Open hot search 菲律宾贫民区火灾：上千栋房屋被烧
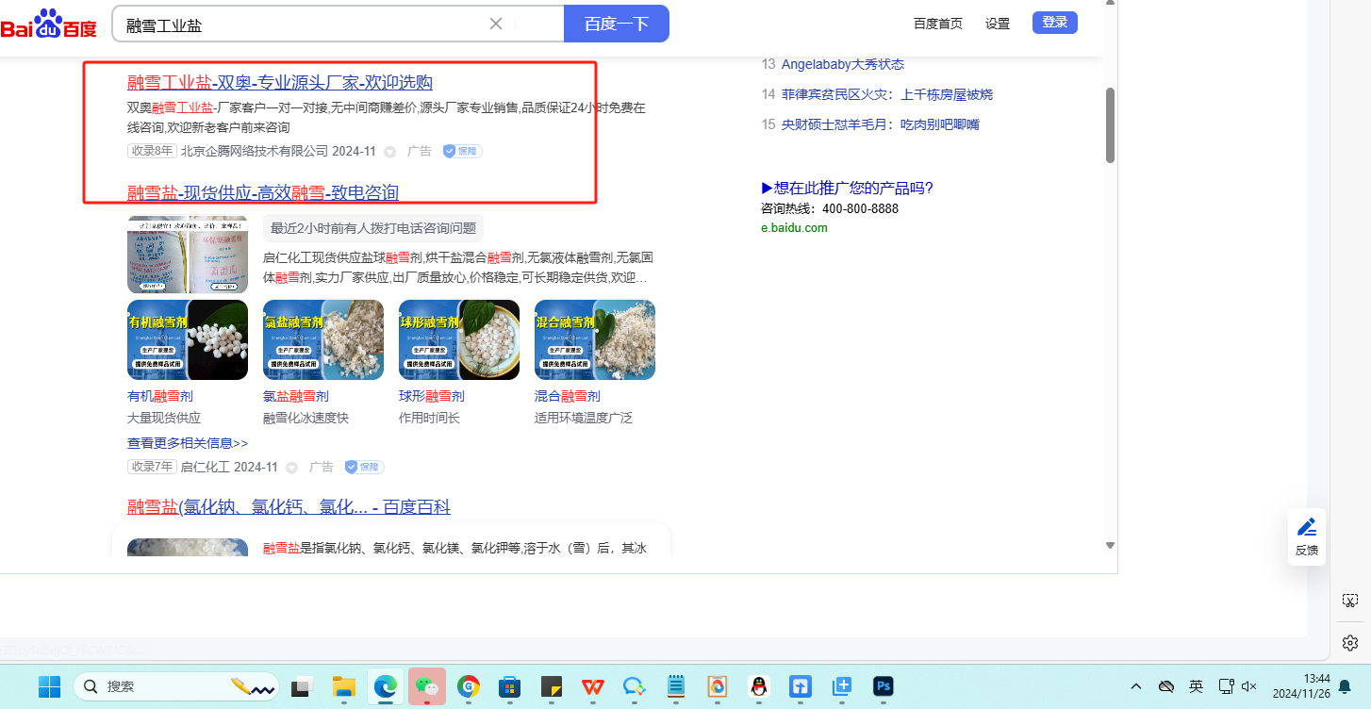1371x709 pixels. [887, 94]
